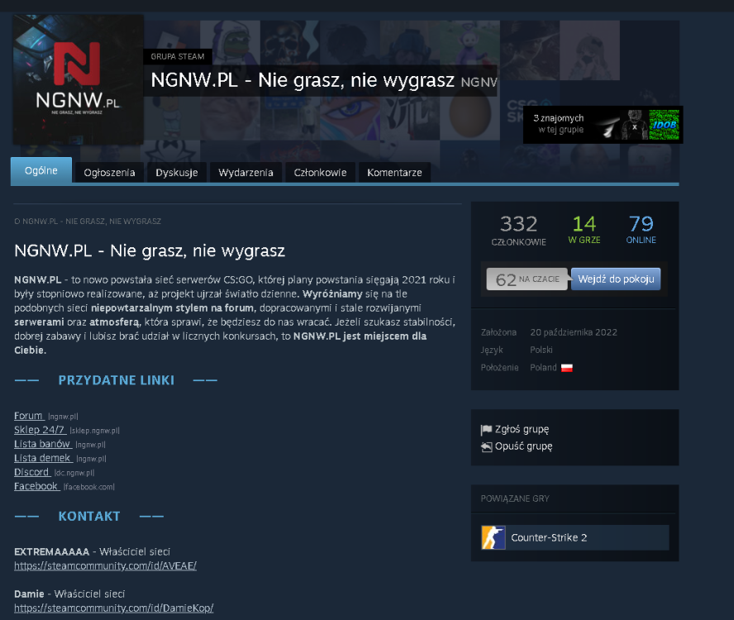This screenshot has height=620, width=734.
Task: Click the Damie owner name
Action: coord(29,594)
